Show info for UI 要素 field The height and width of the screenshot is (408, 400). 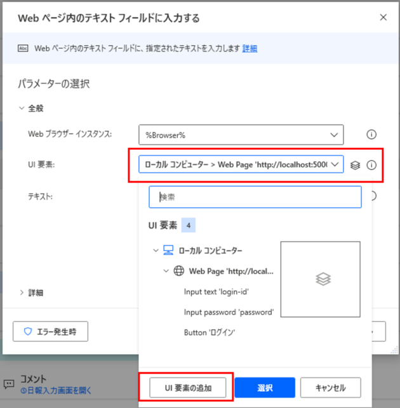point(371,165)
